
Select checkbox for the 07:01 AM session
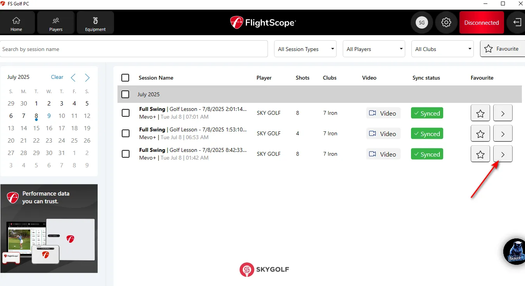[x=125, y=113]
